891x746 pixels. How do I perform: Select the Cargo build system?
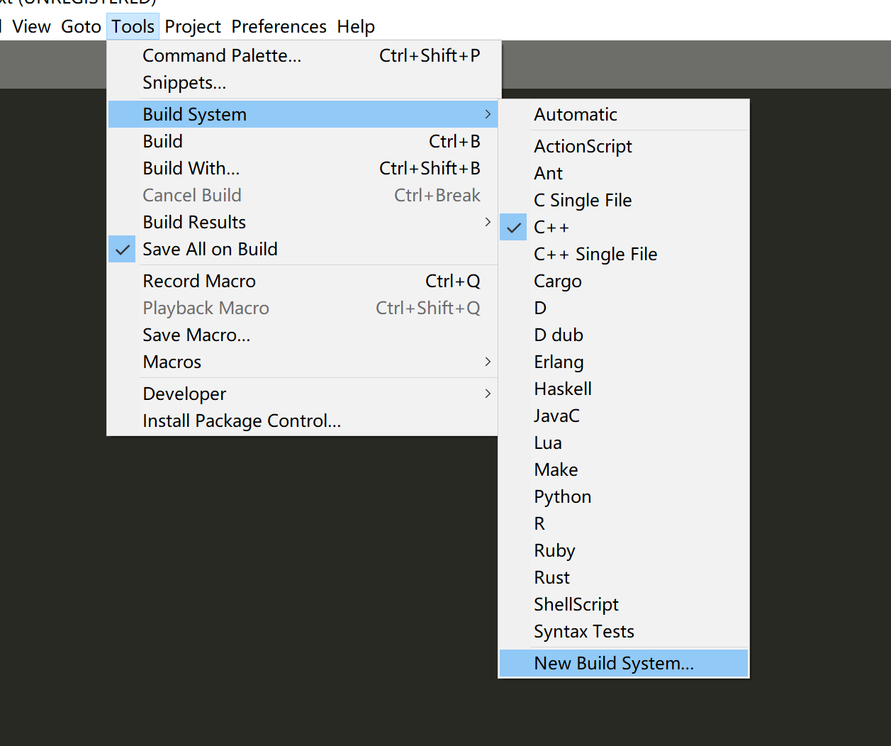click(x=557, y=281)
